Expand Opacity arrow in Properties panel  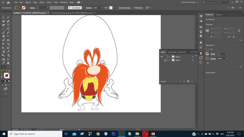click(x=226, y=59)
